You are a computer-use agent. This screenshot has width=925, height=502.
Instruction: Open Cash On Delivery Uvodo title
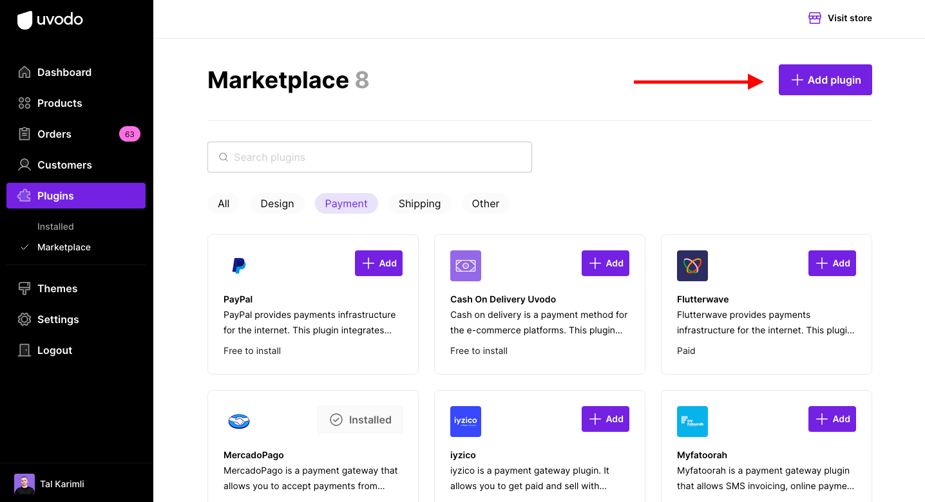pyautogui.click(x=503, y=299)
